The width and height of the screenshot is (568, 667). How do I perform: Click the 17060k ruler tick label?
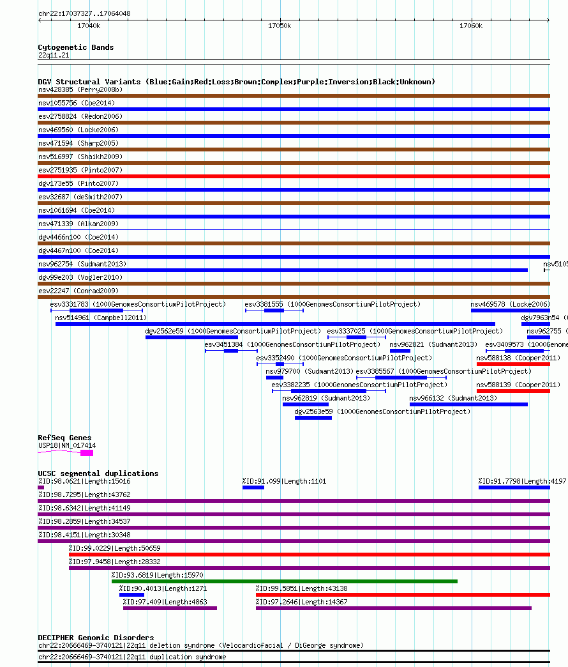point(471,26)
